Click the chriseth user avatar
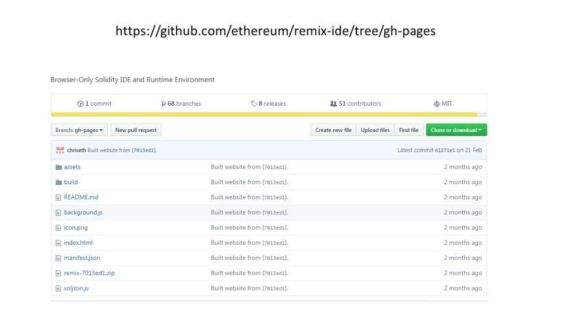Image resolution: width=570 pixels, height=321 pixels. pyautogui.click(x=60, y=151)
